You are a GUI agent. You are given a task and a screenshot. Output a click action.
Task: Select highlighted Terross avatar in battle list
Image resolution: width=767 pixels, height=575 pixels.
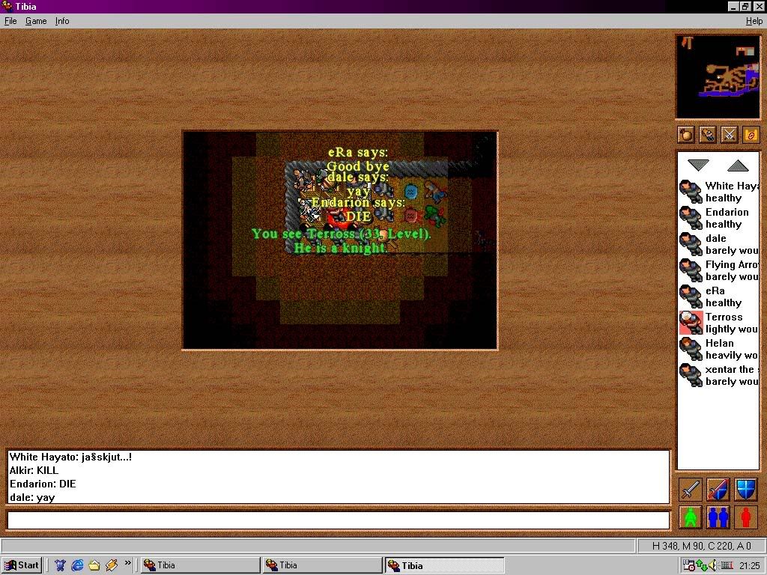[x=691, y=323]
